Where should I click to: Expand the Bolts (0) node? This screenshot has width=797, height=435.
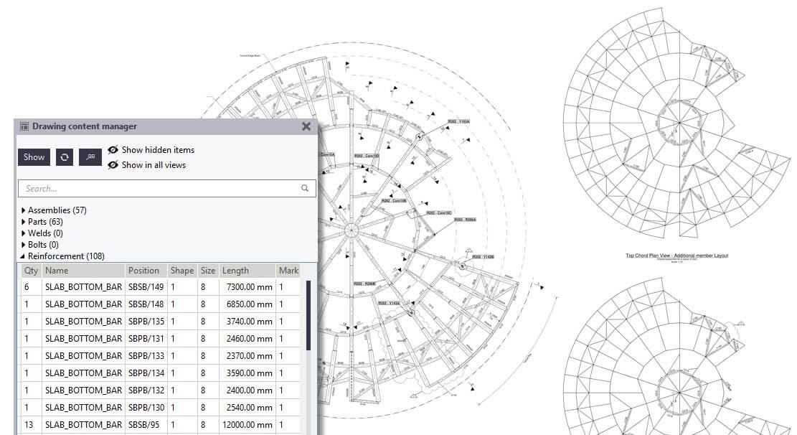24,245
